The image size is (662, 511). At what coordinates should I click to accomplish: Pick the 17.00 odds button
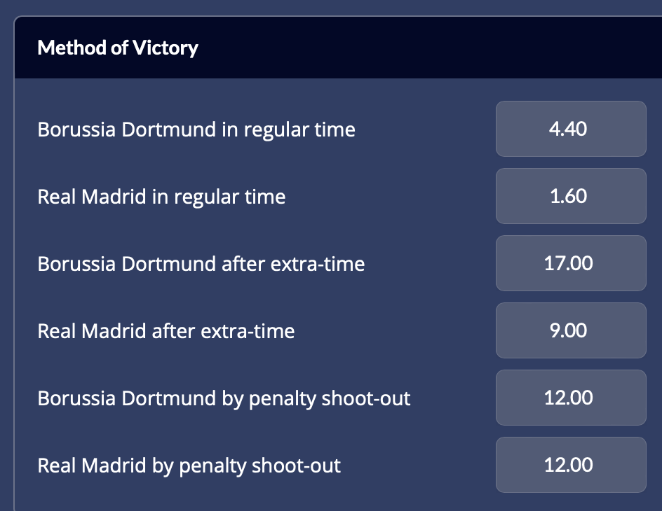point(570,263)
